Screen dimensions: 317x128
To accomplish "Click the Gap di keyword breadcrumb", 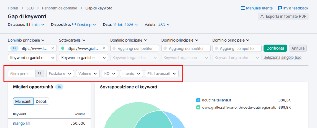I will pyautogui.click(x=99, y=8).
